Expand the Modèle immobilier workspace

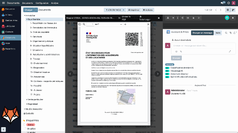(x=24, y=109)
